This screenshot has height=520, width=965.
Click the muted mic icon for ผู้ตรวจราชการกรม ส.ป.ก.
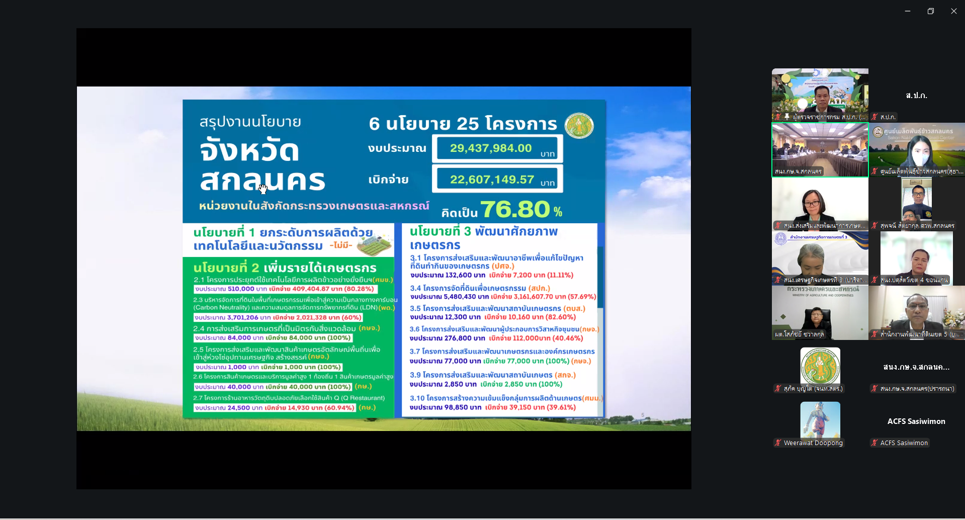click(x=778, y=117)
